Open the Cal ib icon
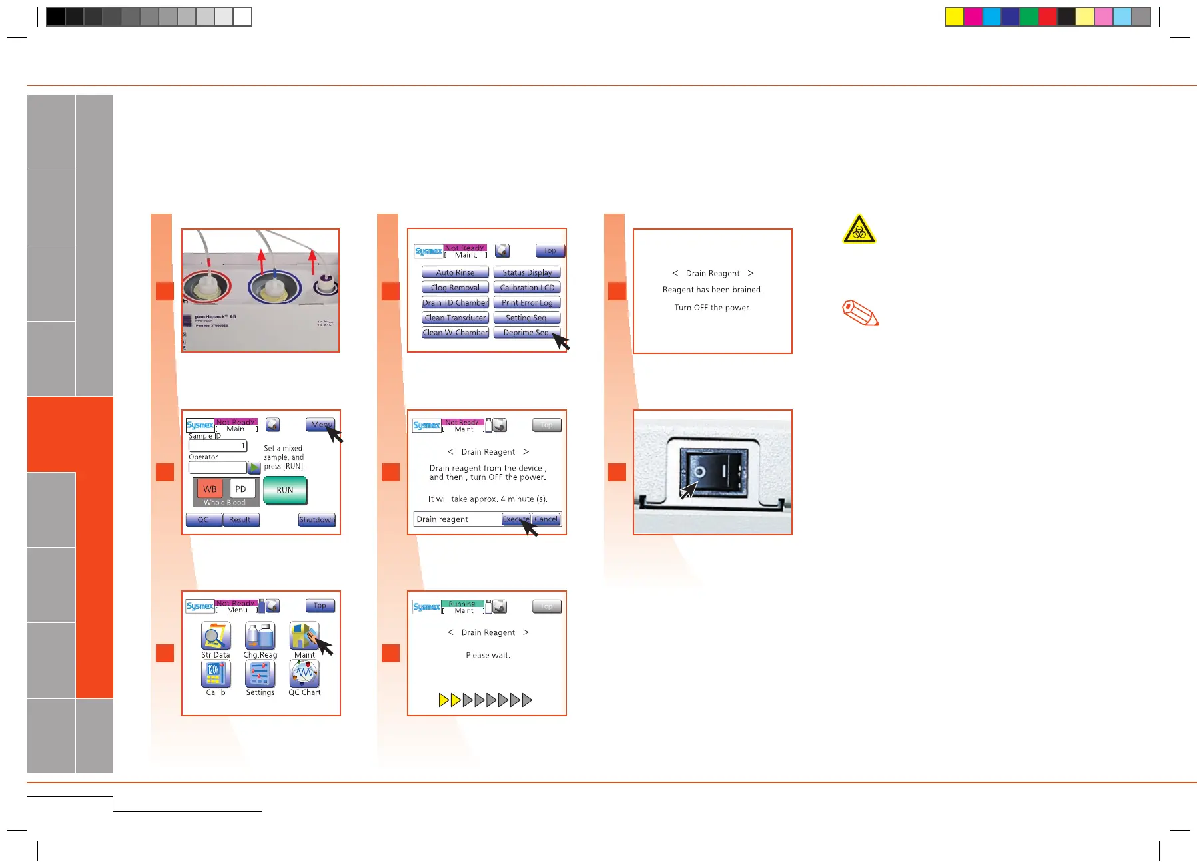Screen dimensions: 1197x868 216,674
